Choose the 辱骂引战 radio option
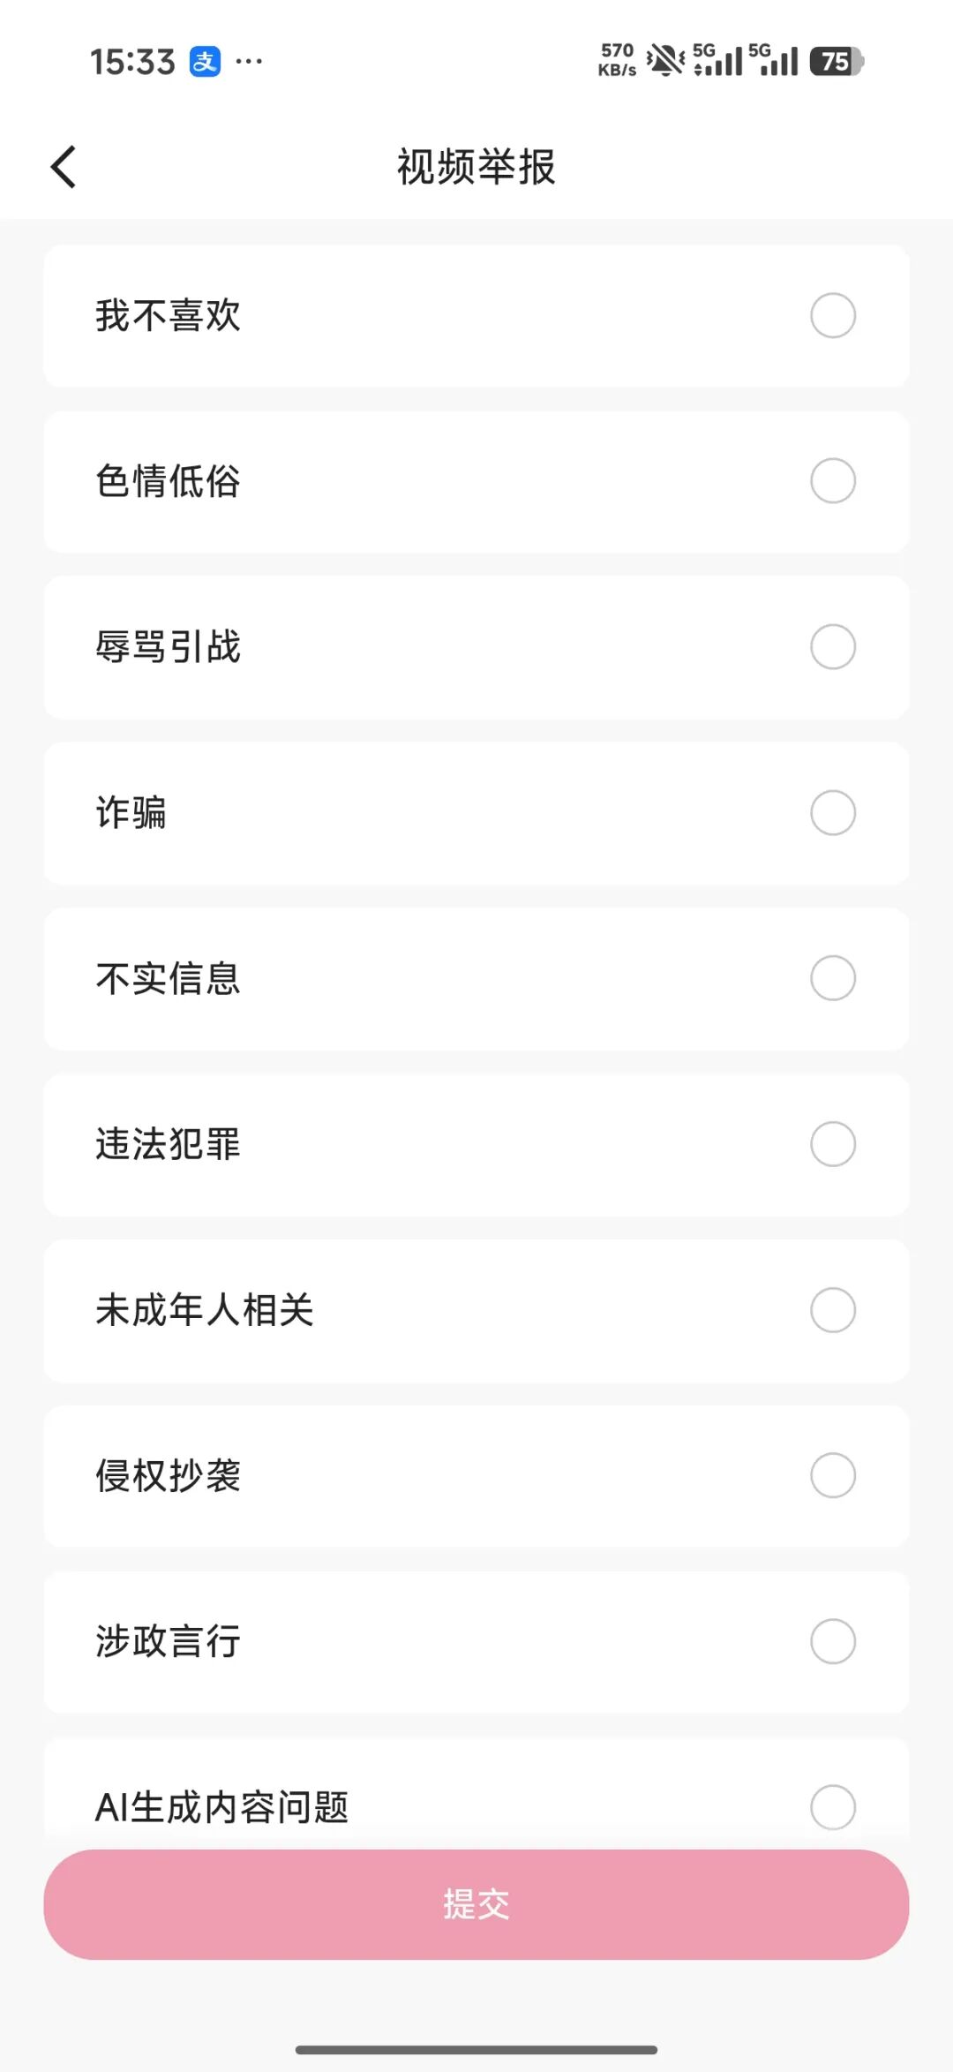Viewport: 953px width, 2072px height. click(833, 647)
